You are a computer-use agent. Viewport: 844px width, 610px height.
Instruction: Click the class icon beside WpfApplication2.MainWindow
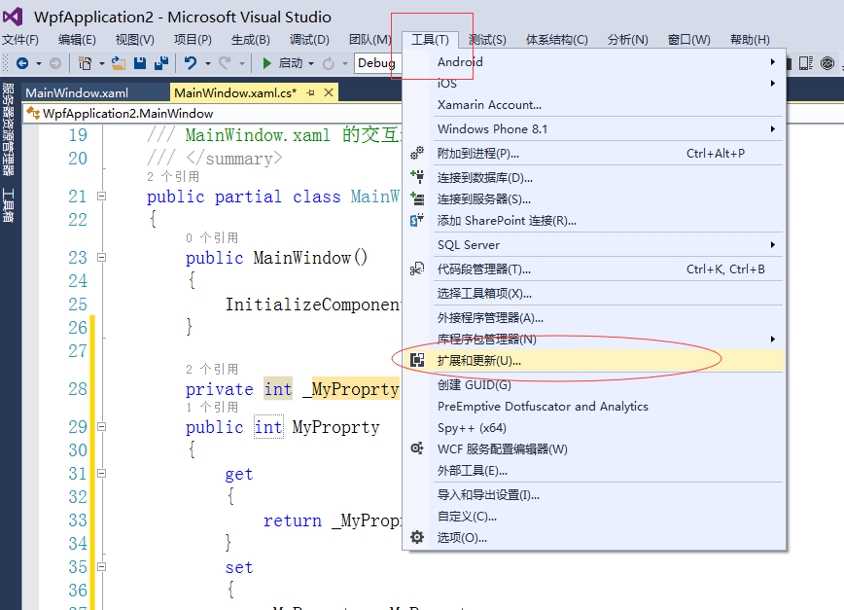(x=33, y=113)
